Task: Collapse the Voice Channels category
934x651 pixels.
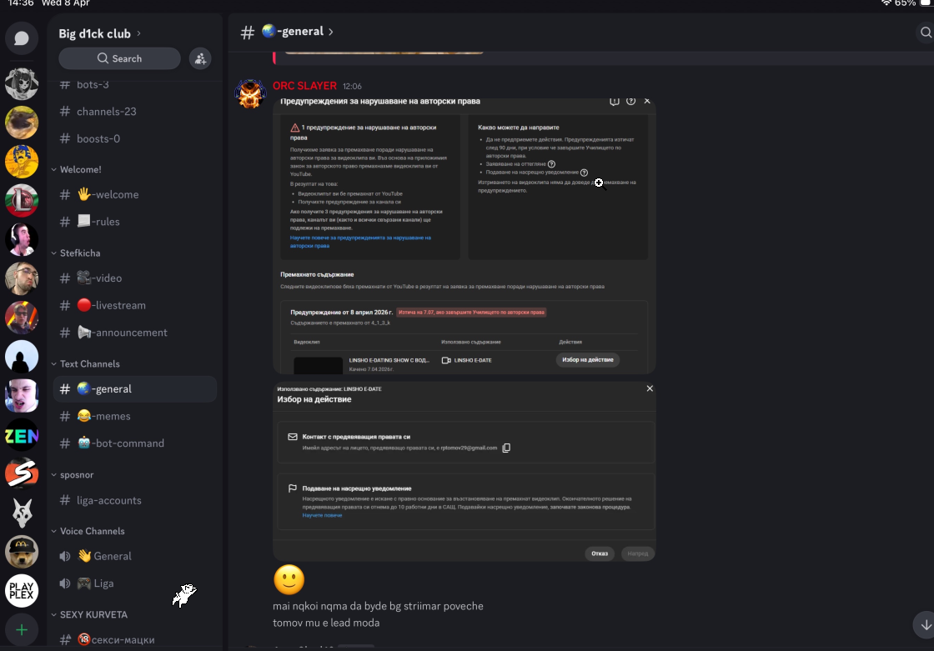Action: pos(88,531)
